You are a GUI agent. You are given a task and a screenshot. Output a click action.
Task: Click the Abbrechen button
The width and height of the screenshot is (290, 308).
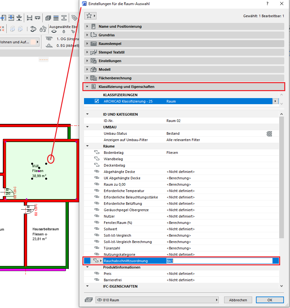point(238,300)
